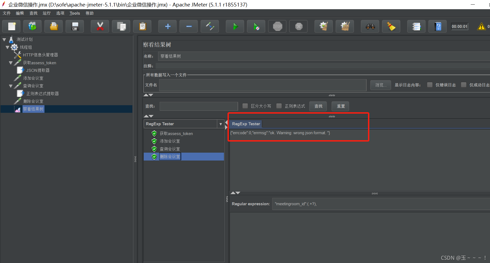
Task: Select HTTP信息头管理器 in the tree
Action: coord(40,55)
